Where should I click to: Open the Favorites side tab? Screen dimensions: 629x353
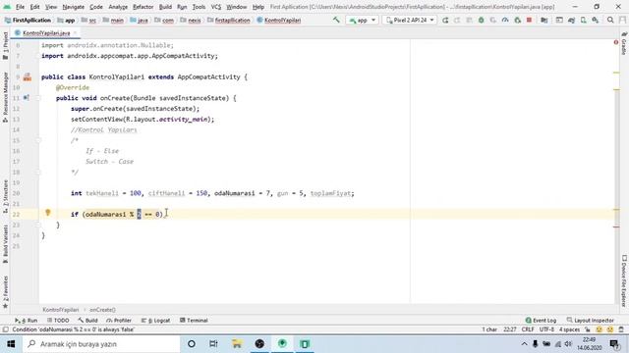5,292
